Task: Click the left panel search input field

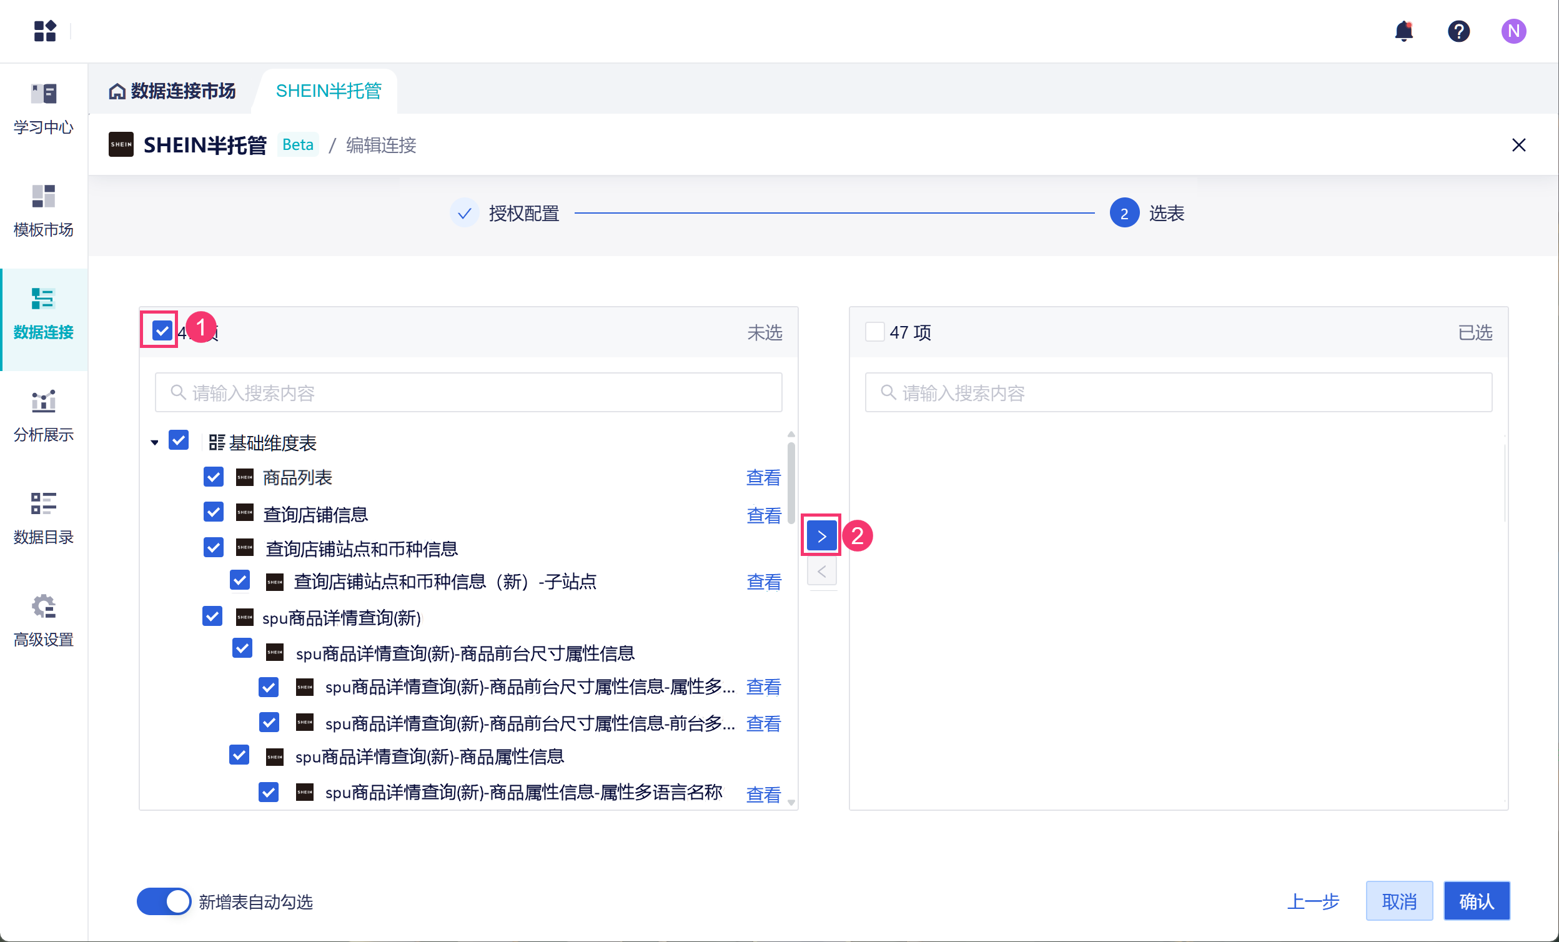Action: (468, 393)
